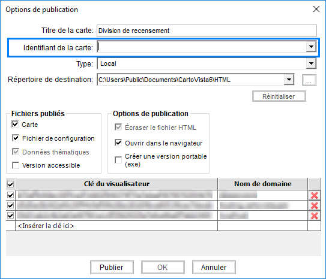Click the Répertoire de destination path field
Viewport: 326px width, 279px height.
(x=191, y=80)
